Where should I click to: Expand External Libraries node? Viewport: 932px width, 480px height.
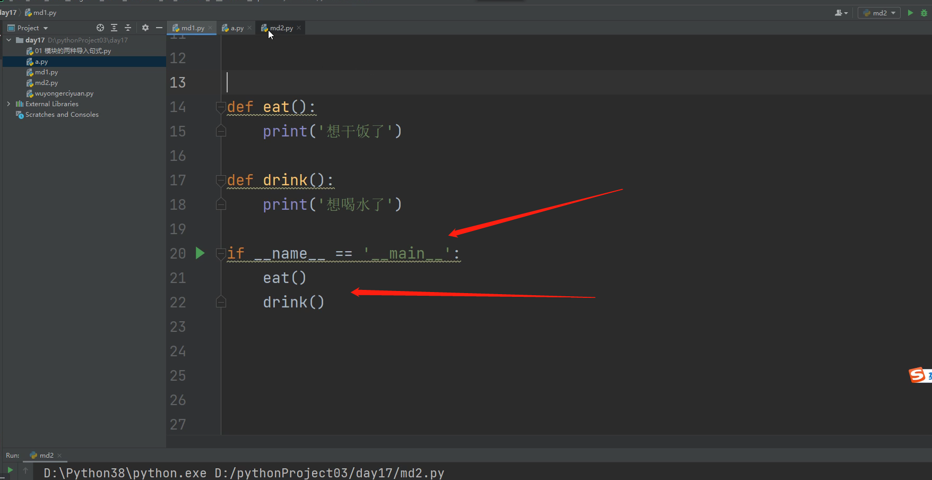click(8, 104)
